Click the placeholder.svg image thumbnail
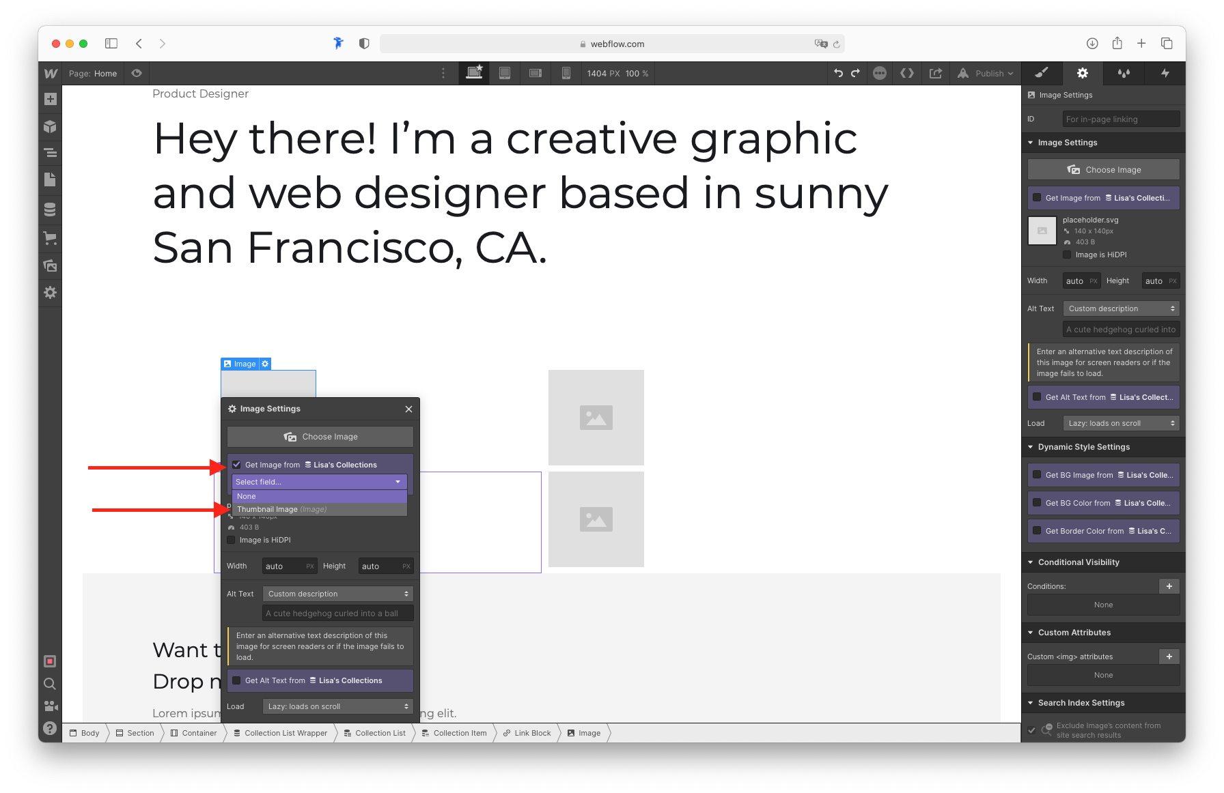This screenshot has width=1224, height=793. (1042, 231)
